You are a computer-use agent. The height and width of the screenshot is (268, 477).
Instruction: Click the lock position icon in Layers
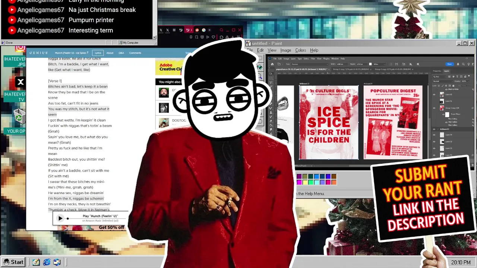(446, 86)
